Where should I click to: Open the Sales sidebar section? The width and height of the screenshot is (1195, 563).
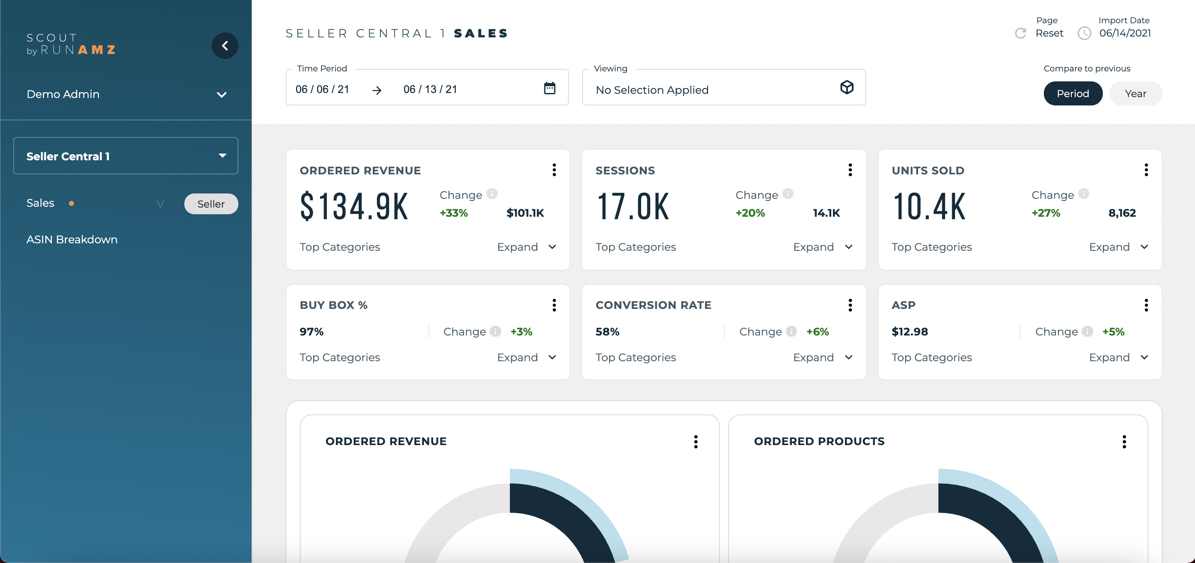pos(40,203)
